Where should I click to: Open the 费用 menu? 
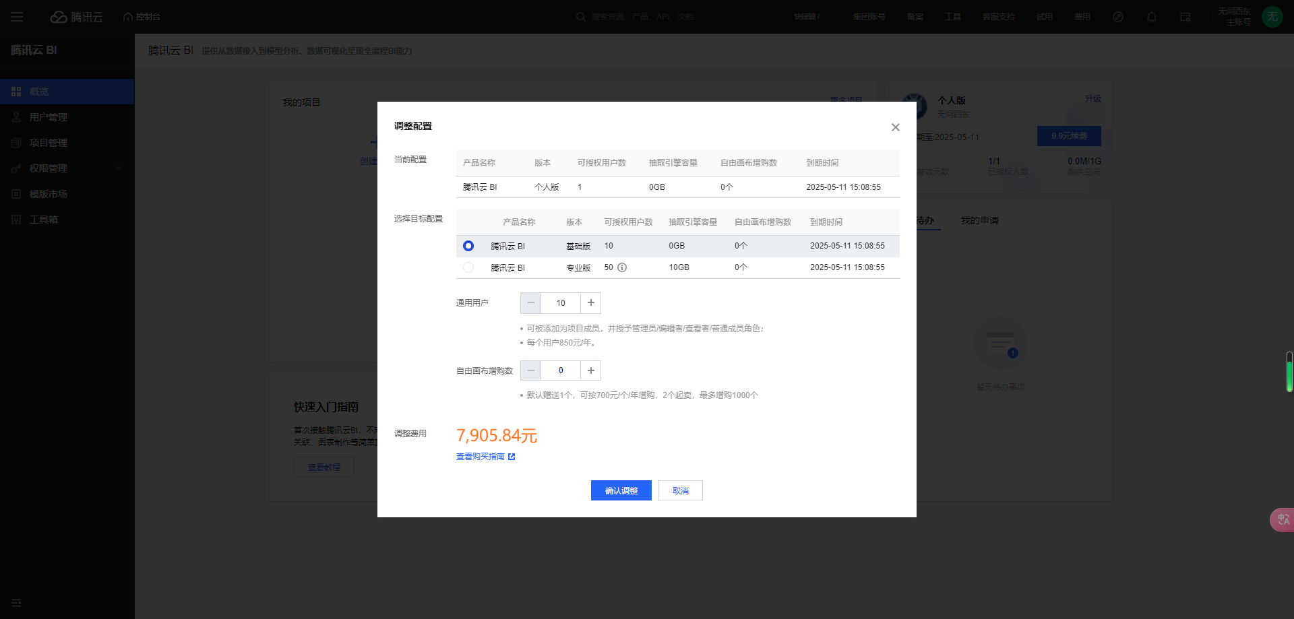(x=1082, y=17)
